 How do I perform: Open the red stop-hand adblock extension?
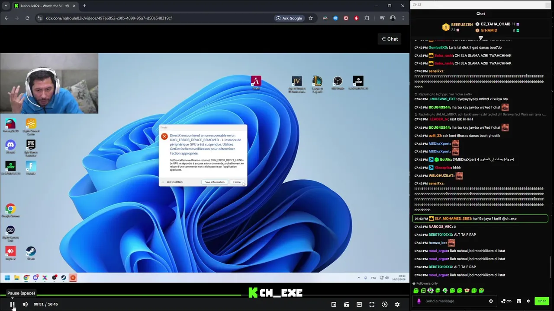pyautogui.click(x=356, y=18)
